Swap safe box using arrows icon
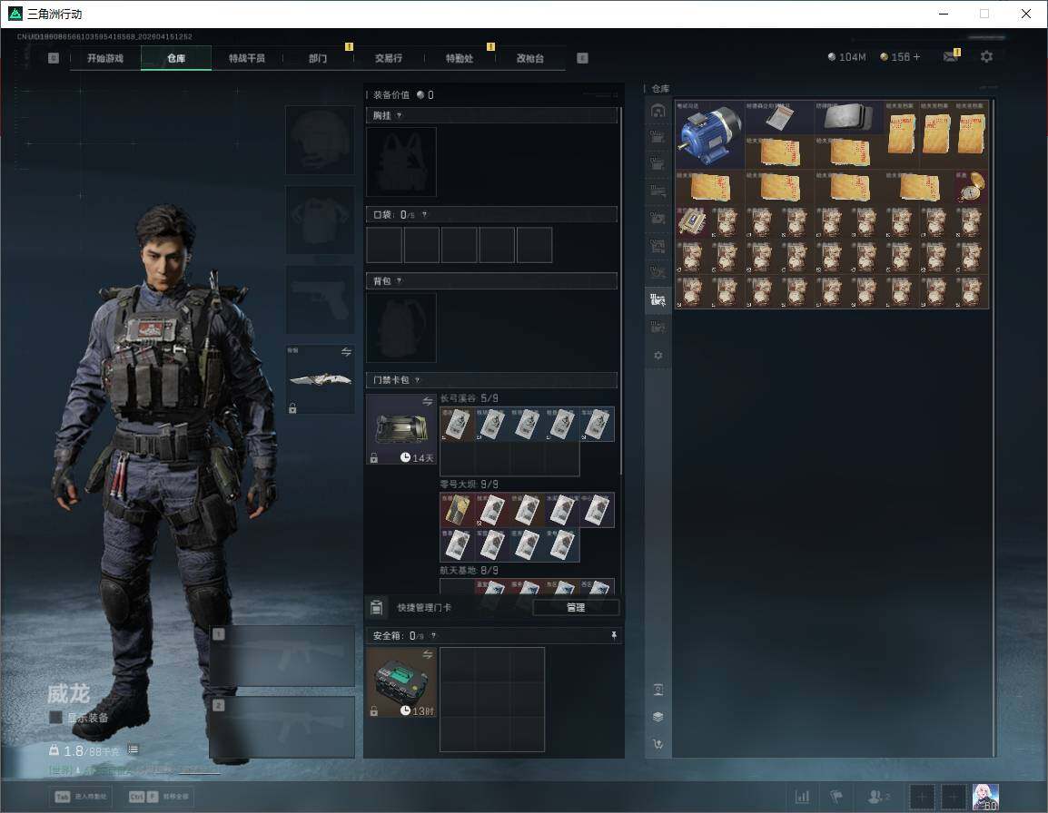 427,654
